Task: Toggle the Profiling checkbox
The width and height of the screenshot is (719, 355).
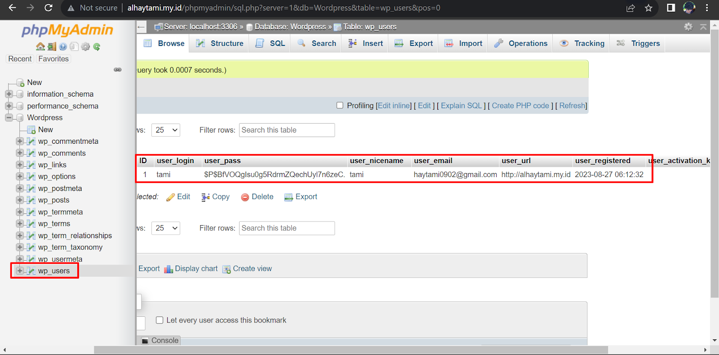Action: click(340, 105)
